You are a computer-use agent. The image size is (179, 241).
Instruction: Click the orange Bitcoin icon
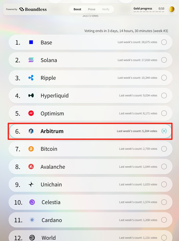pyautogui.click(x=31, y=149)
